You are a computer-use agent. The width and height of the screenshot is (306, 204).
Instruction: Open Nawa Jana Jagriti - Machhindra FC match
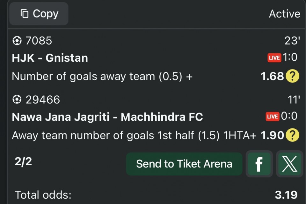tap(107, 117)
